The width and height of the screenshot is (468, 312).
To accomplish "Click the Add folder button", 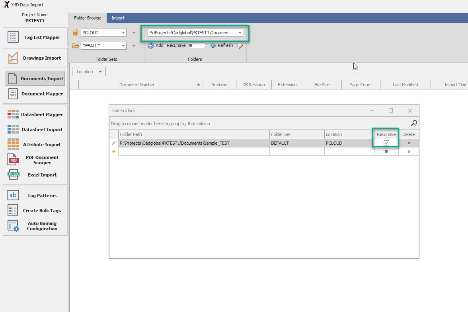I will pyautogui.click(x=155, y=45).
